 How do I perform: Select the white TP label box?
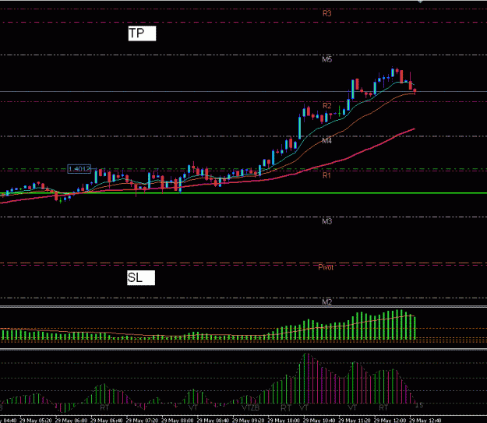tap(142, 33)
